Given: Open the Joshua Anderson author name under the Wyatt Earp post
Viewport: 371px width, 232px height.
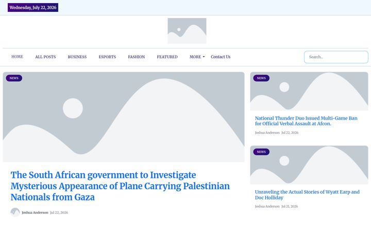Looking at the screenshot, I should pyautogui.click(x=267, y=206).
